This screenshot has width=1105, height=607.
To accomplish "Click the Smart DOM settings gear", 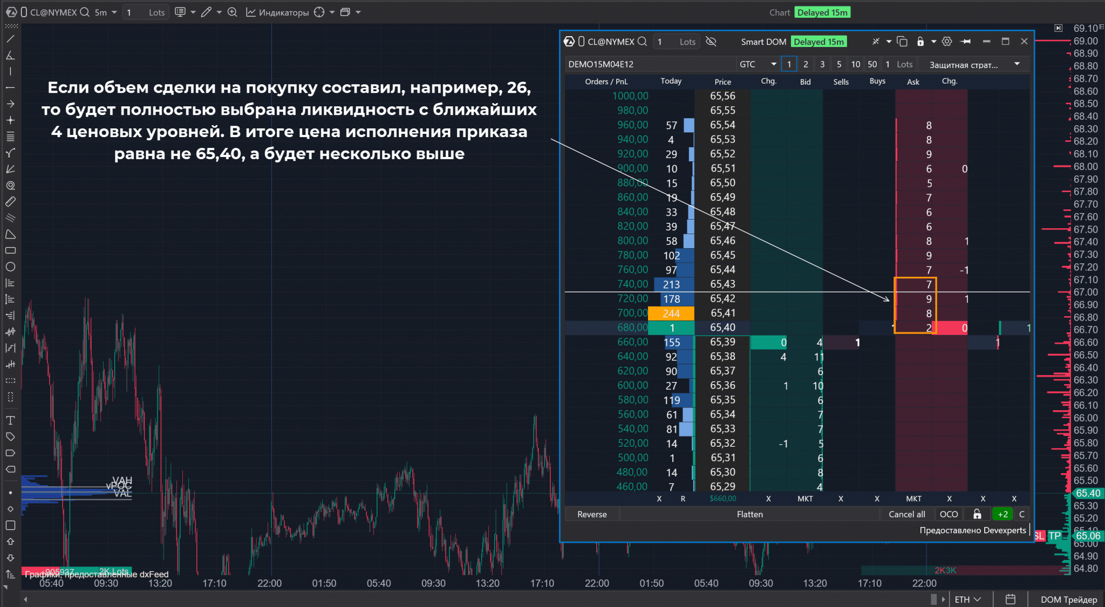I will [947, 42].
